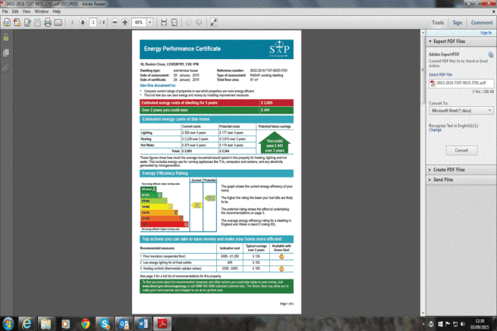Open the Convert To format dropdown
The height and width of the screenshot is (331, 497).
(x=461, y=111)
